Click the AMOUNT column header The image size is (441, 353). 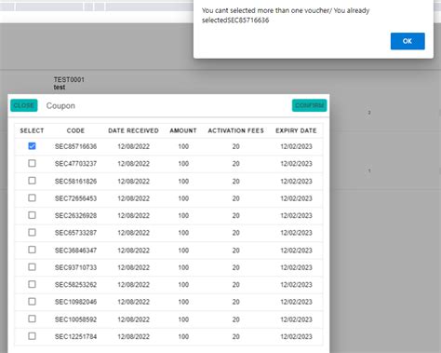click(x=183, y=130)
